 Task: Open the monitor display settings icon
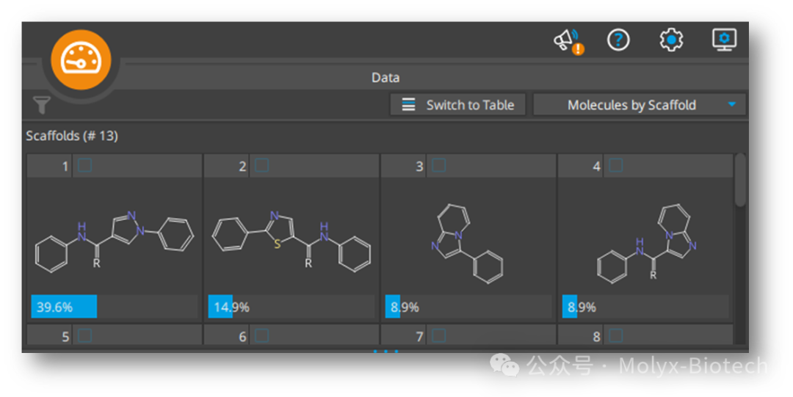[724, 40]
